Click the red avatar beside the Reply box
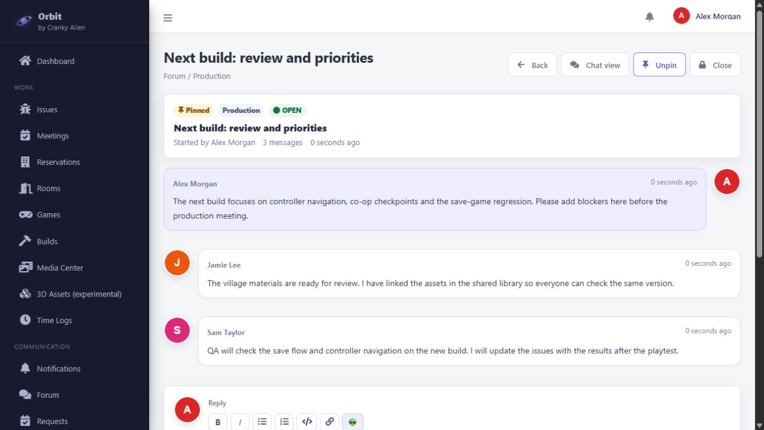Image resolution: width=764 pixels, height=430 pixels. coord(187,409)
